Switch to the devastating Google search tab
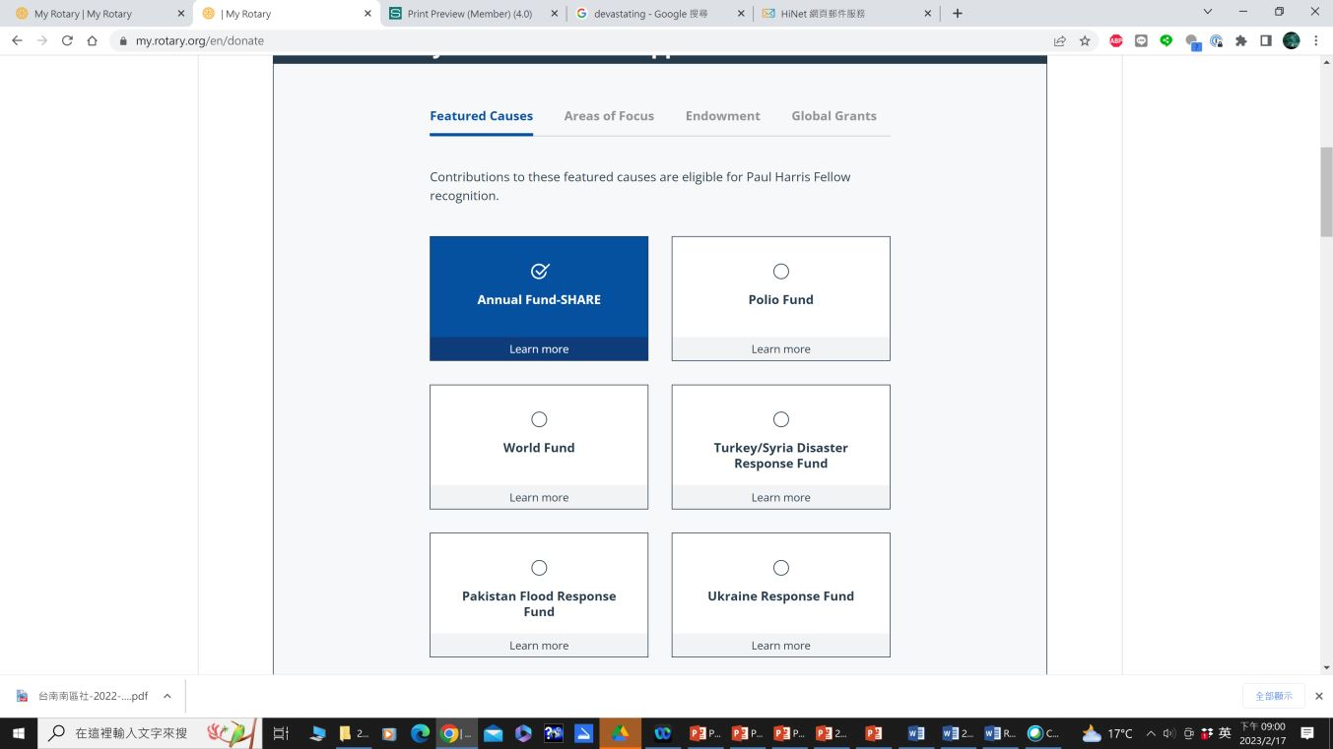Image resolution: width=1333 pixels, height=749 pixels. 659,14
